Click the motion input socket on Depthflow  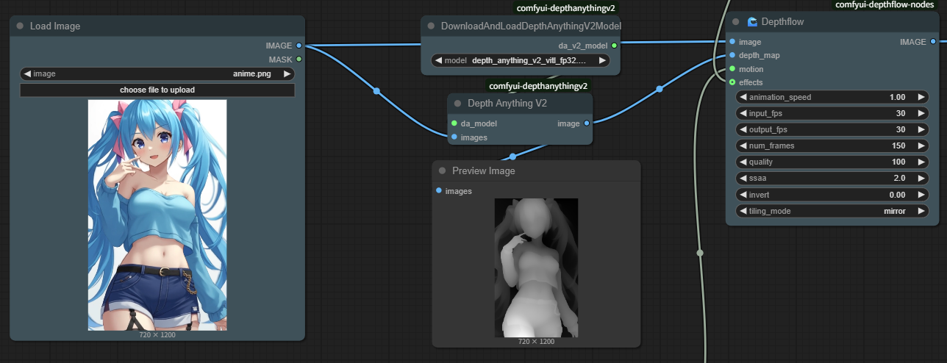tap(732, 69)
